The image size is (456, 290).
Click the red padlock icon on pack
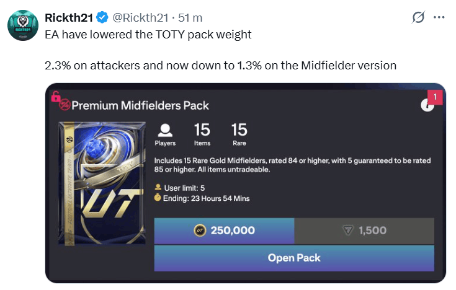pyautogui.click(x=56, y=97)
